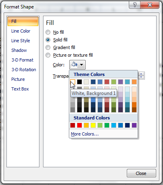The width and height of the screenshot is (163, 185).
Task: Choose the standard dark red swatch
Action: pyautogui.click(x=72, y=125)
